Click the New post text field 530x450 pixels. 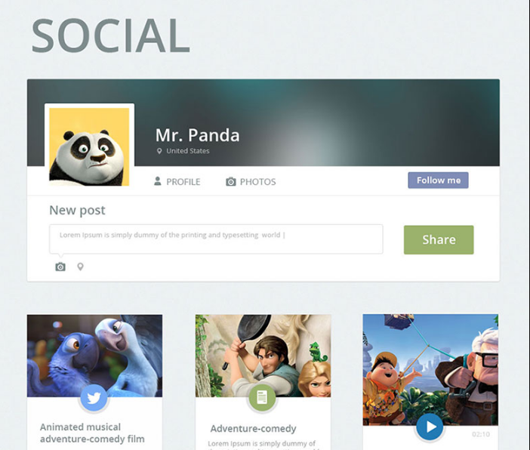(216, 239)
